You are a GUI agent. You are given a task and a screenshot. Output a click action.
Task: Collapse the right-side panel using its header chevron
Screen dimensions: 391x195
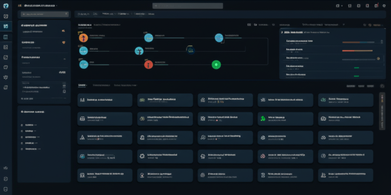[283, 33]
